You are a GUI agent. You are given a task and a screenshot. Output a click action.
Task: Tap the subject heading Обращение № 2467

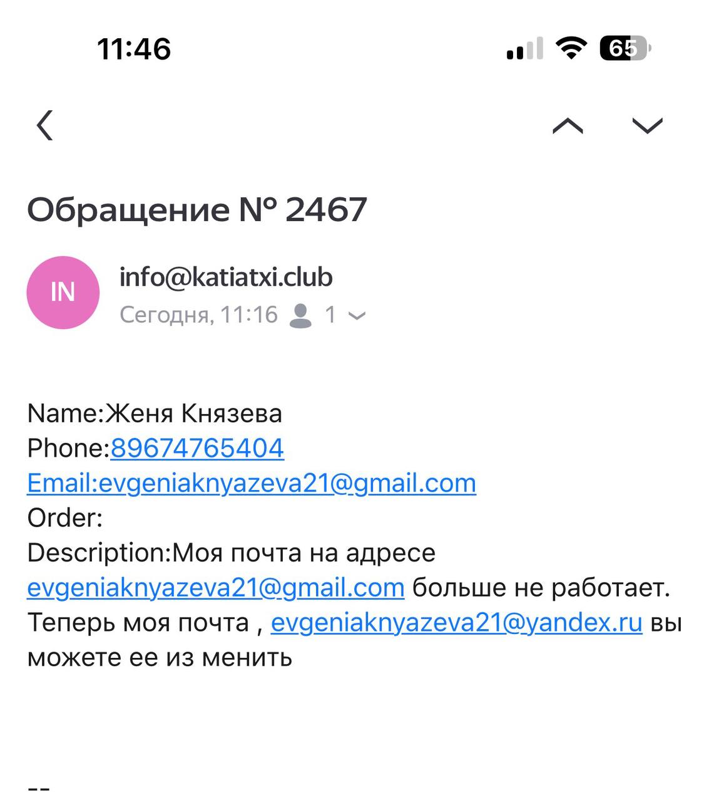pyautogui.click(x=196, y=209)
